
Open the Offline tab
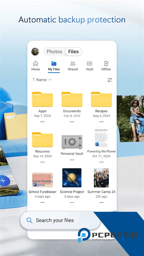point(106,66)
